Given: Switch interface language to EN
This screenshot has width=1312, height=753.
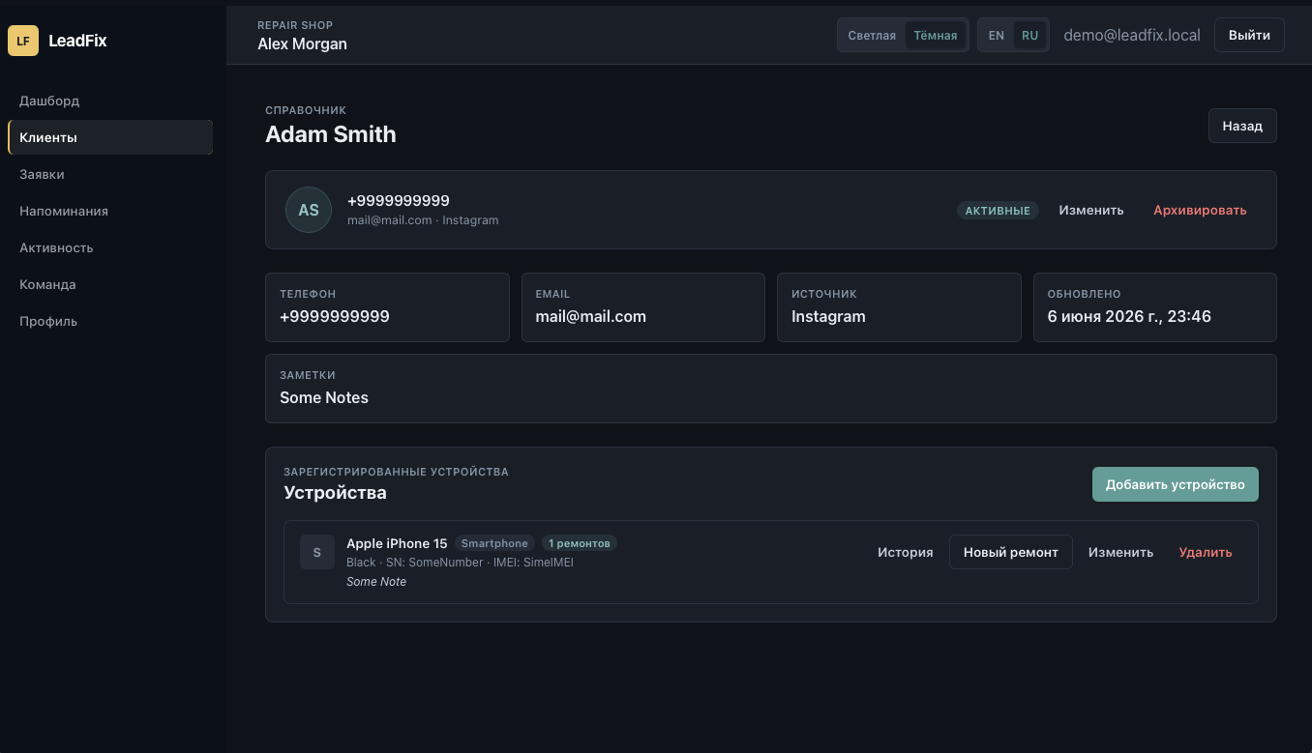Looking at the screenshot, I should click(x=997, y=35).
